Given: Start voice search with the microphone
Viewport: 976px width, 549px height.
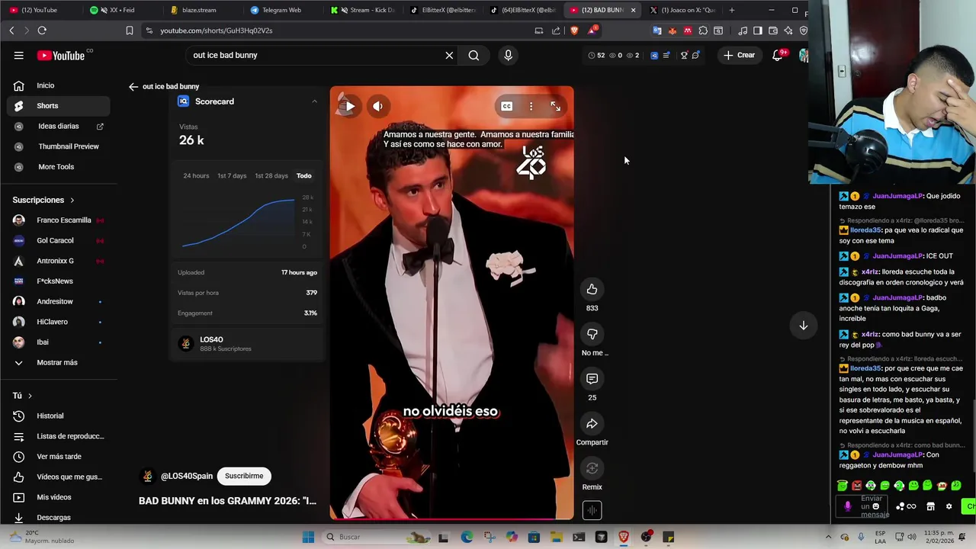Looking at the screenshot, I should pos(508,55).
